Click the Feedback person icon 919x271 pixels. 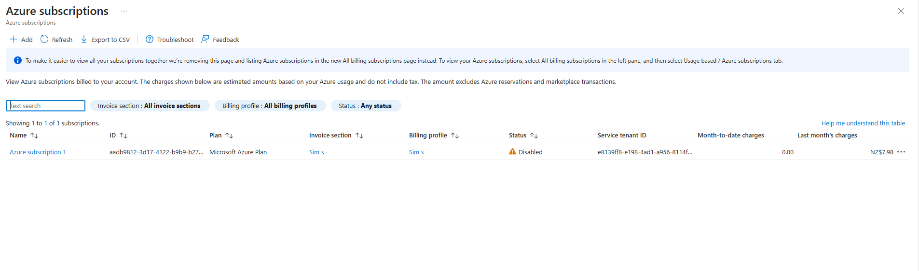pos(205,39)
